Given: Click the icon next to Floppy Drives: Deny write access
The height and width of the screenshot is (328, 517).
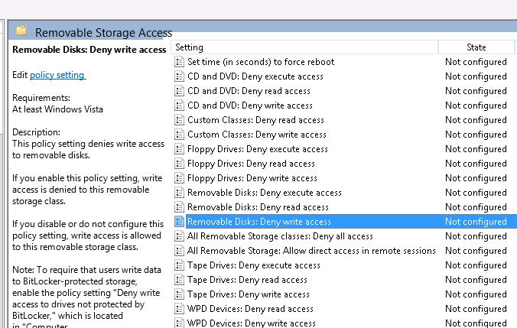Looking at the screenshot, I should point(180,178).
